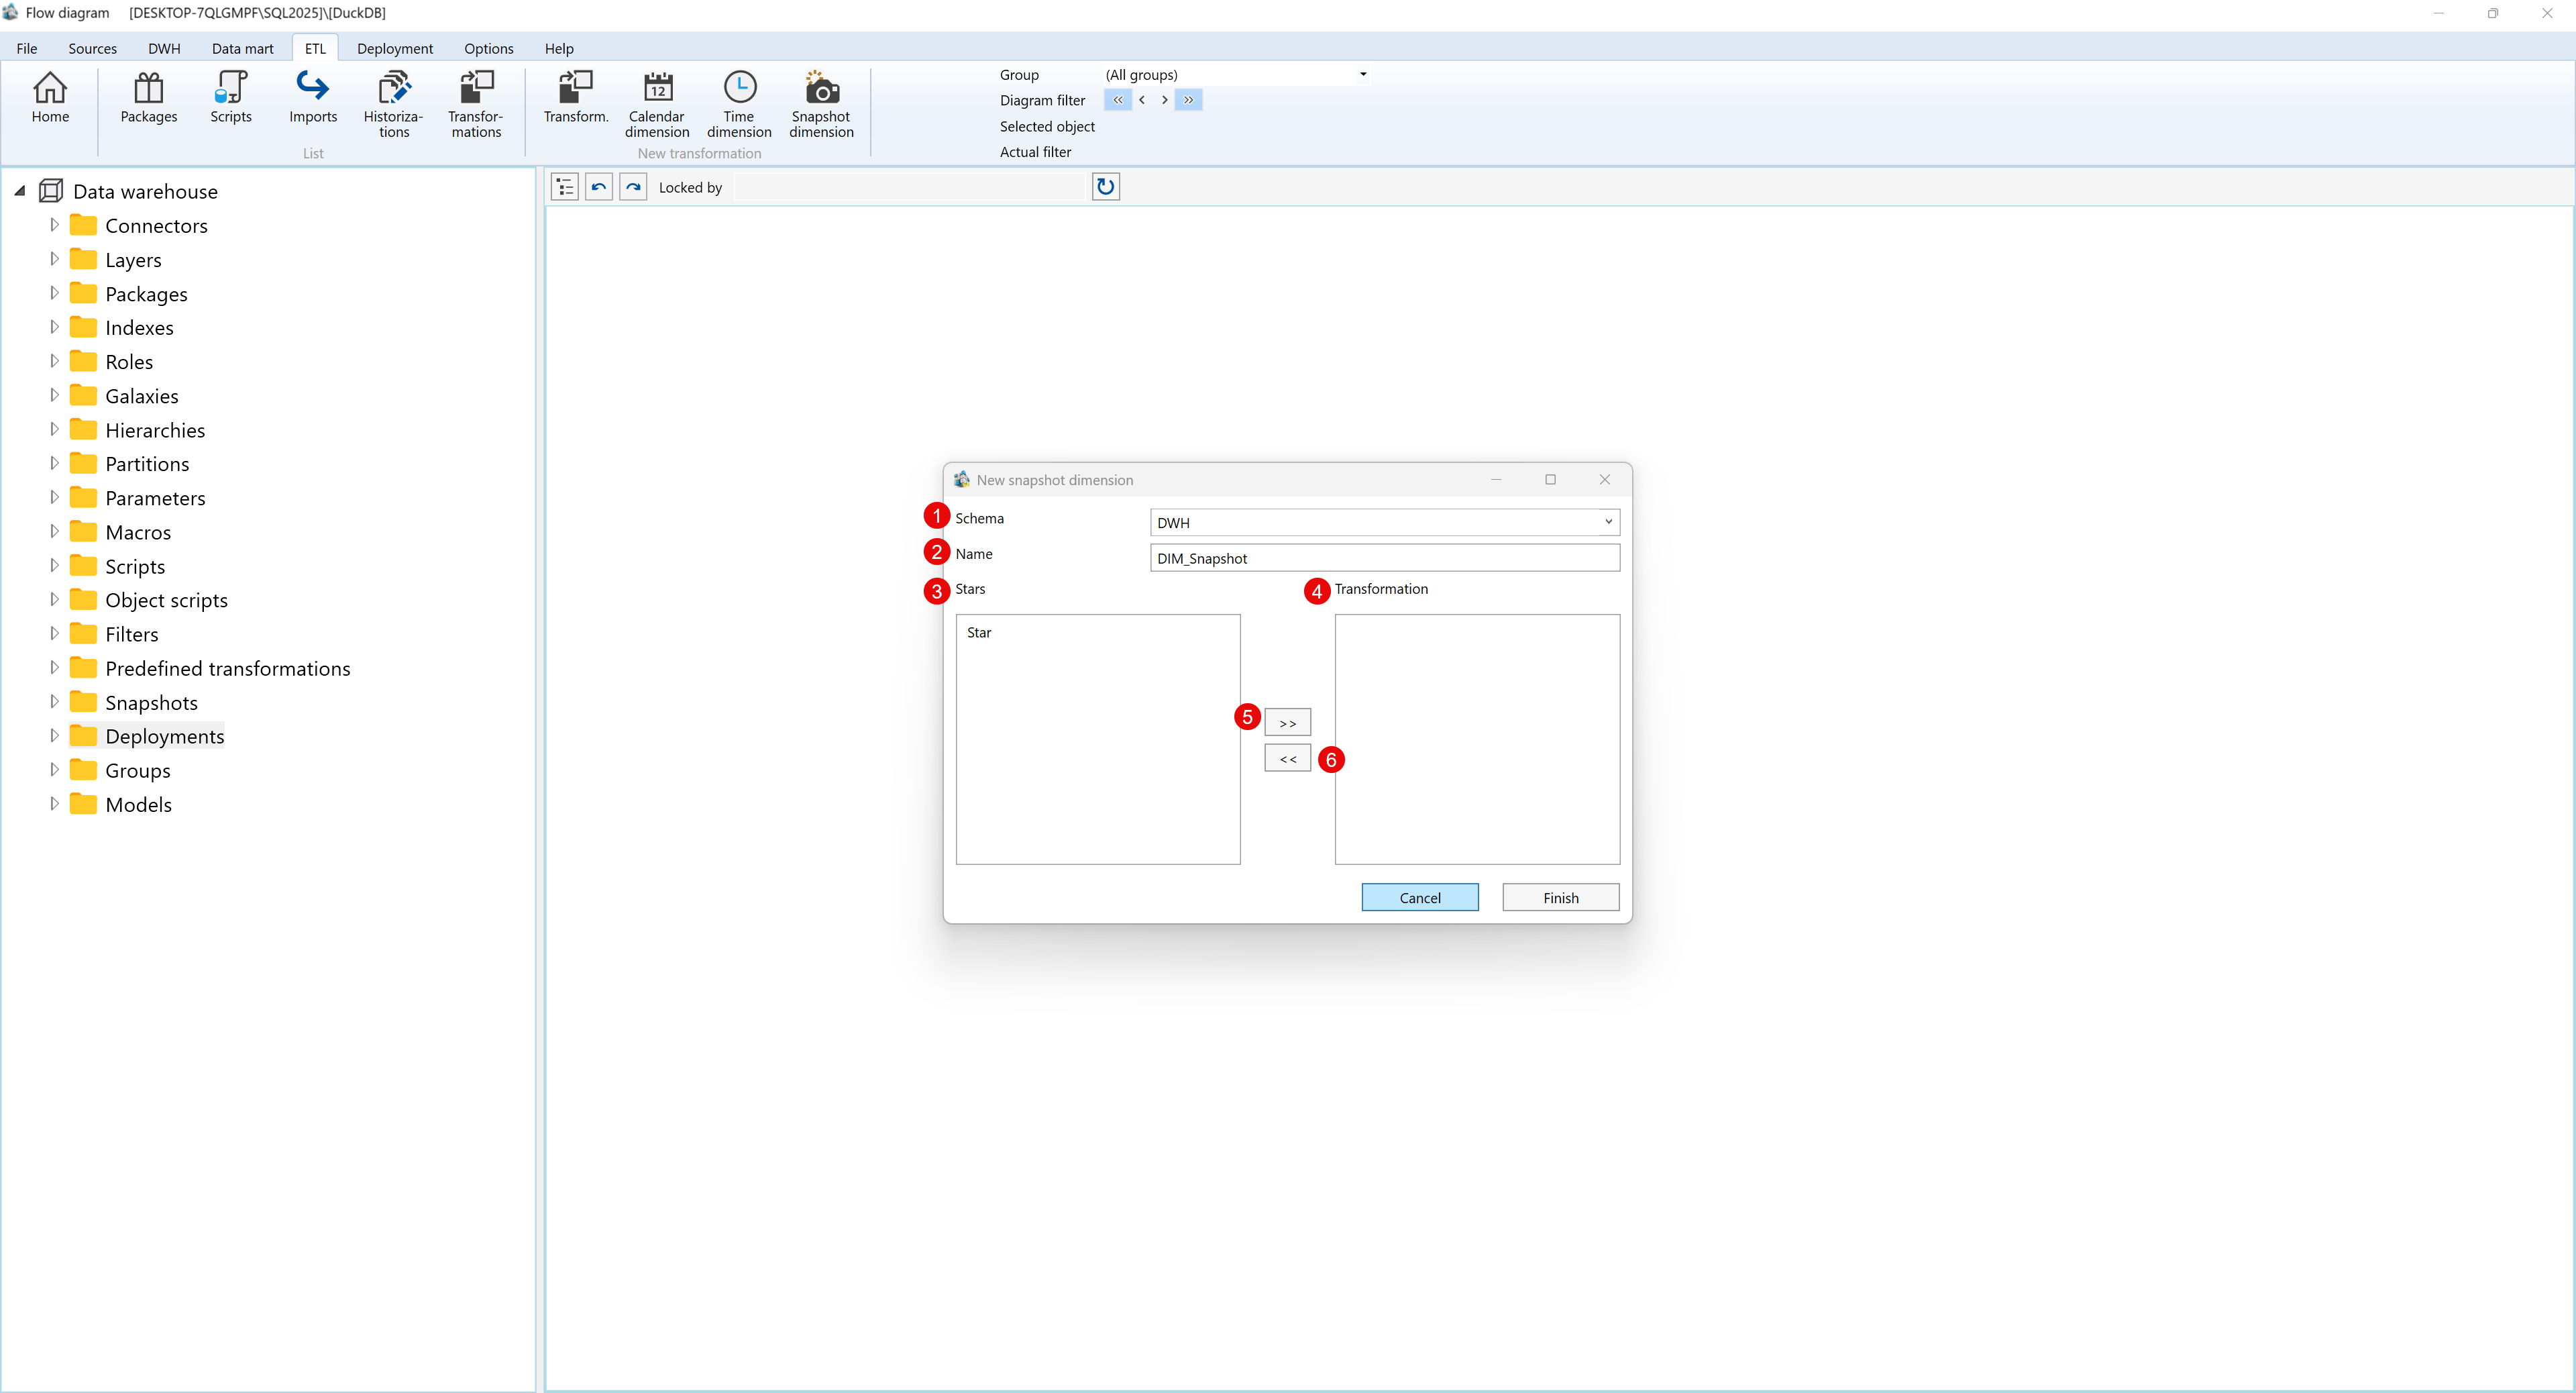Expand the Snapshots tree folder

tap(54, 702)
